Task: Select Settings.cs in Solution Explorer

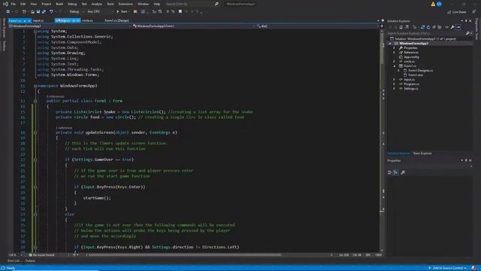Action: (x=410, y=89)
